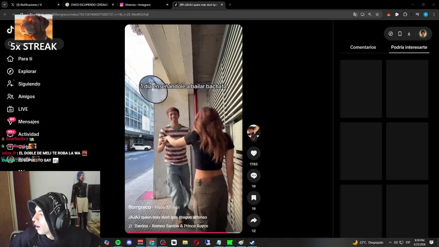Viewport: 439px width, 247px height.
Task: Show hidden system tray icons chevron
Action: [x=390, y=243]
